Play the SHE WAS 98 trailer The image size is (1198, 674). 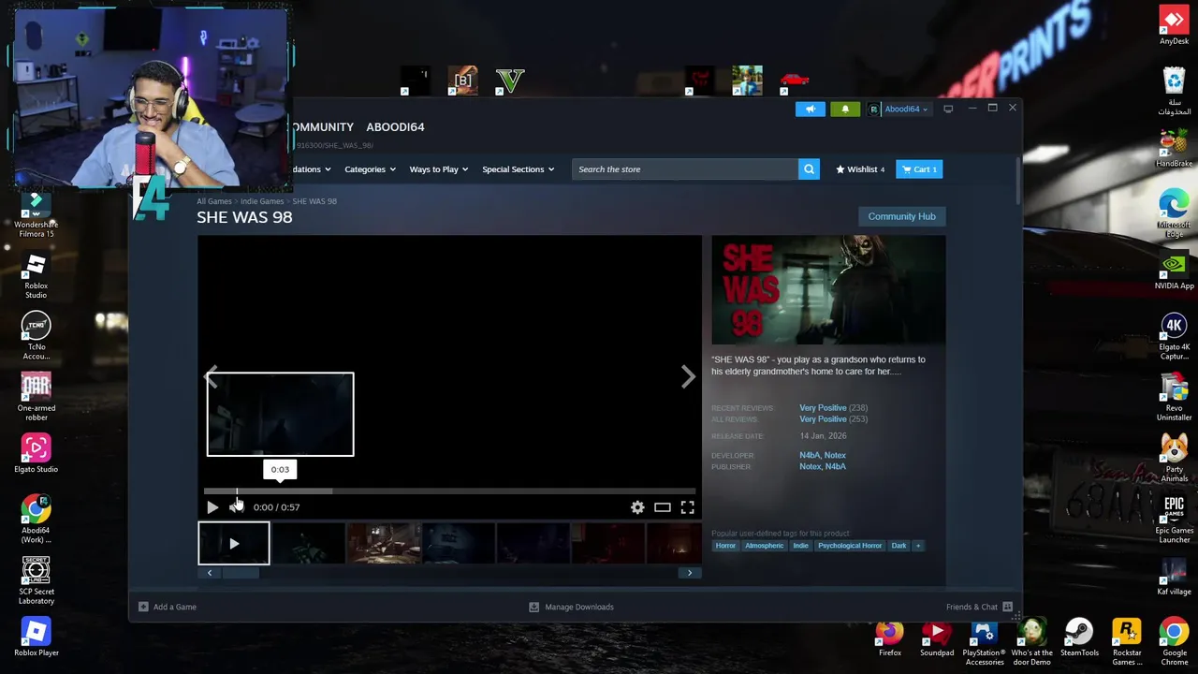[x=212, y=507]
